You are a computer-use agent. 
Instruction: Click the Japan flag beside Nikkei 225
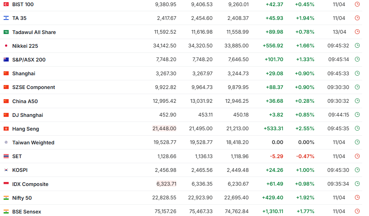[x=6, y=46]
